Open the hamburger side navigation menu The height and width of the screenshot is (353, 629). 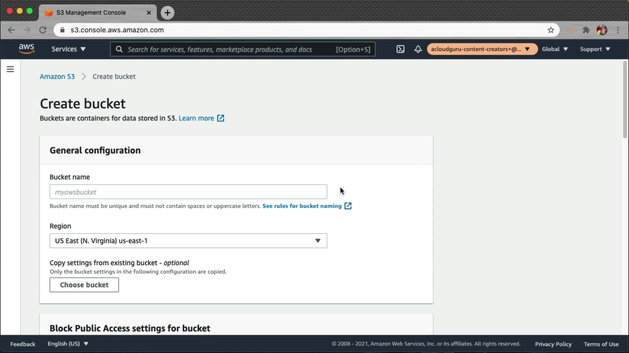pyautogui.click(x=10, y=69)
